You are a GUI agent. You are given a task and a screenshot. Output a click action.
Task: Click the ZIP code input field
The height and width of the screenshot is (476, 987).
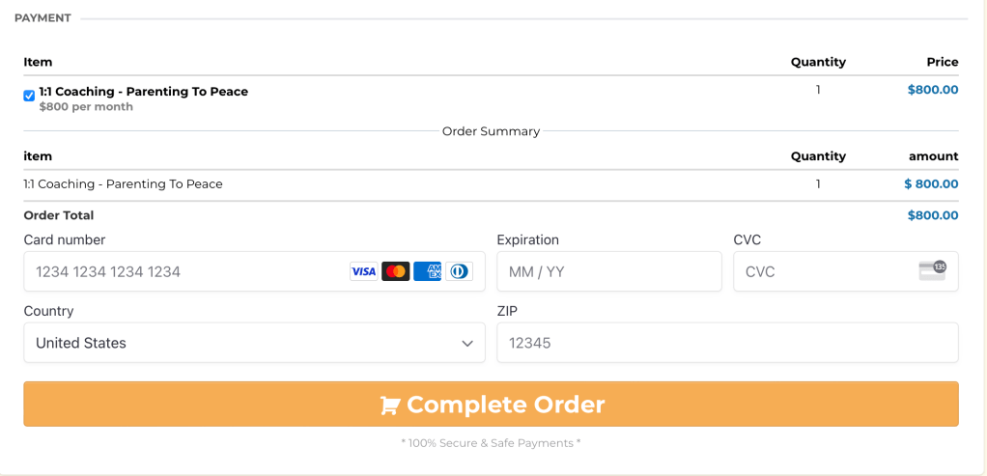point(727,343)
